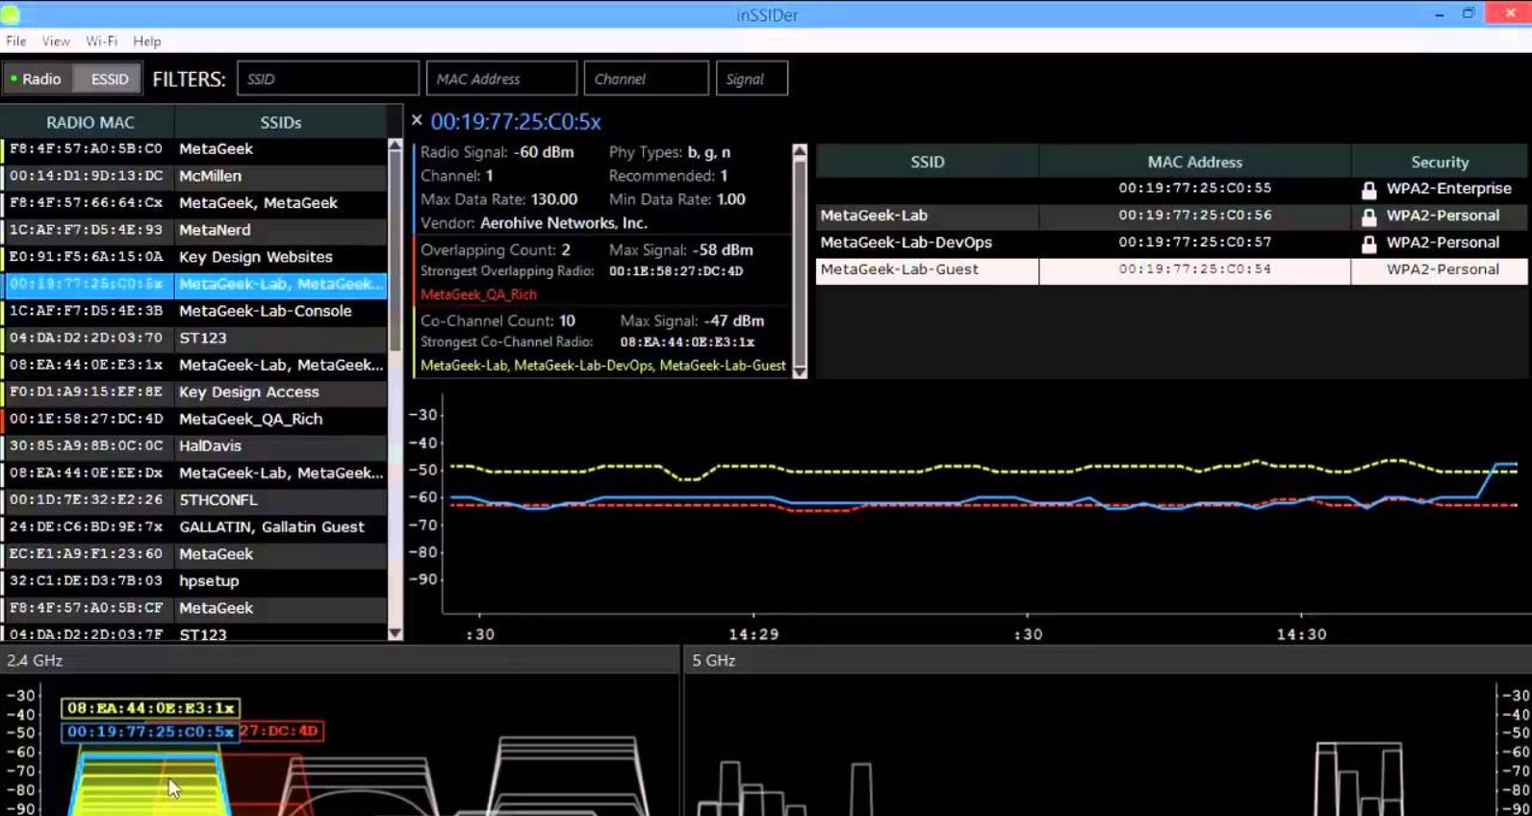Screen dimensions: 1532x816
Task: Open the File menu
Action: [x=15, y=41]
